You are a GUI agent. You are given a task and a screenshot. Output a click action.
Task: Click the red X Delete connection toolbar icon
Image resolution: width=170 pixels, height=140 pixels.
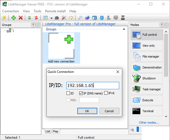21,18
